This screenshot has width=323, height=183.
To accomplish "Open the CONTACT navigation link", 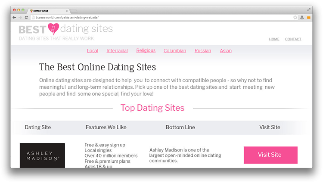I will click(293, 39).
